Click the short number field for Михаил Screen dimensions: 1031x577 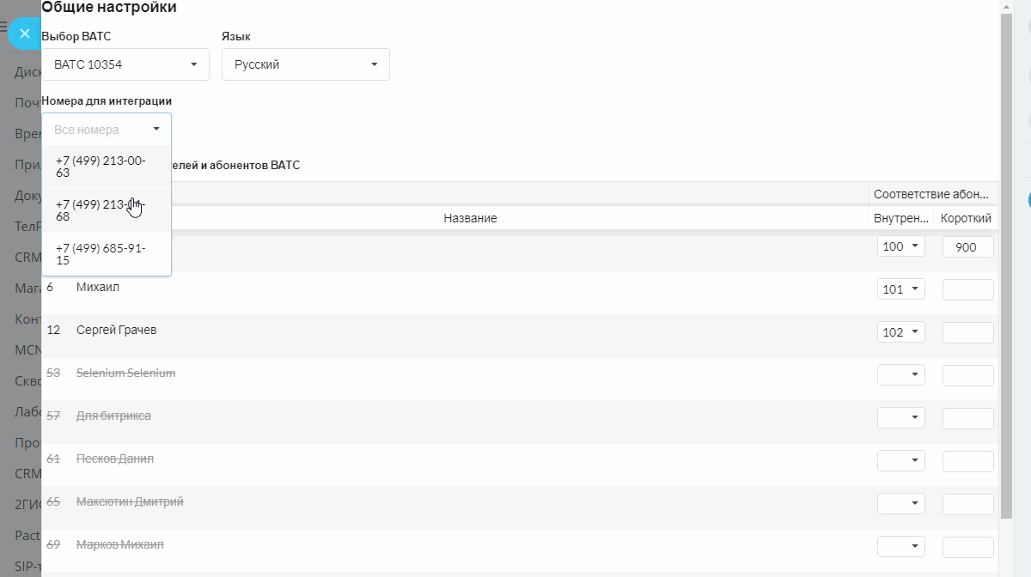967,289
